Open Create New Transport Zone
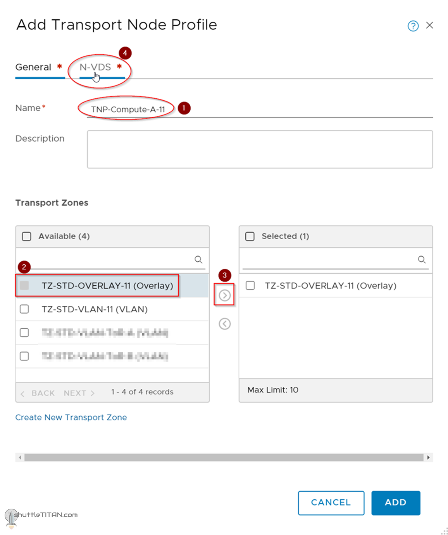Screen dimensions: 448x535 [x=71, y=417]
